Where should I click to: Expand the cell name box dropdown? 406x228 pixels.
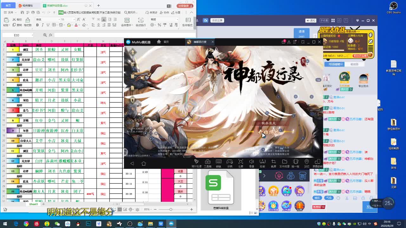(x=32, y=35)
